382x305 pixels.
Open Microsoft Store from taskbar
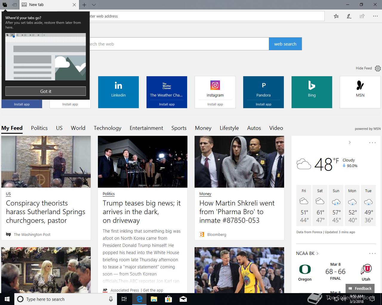(168, 299)
